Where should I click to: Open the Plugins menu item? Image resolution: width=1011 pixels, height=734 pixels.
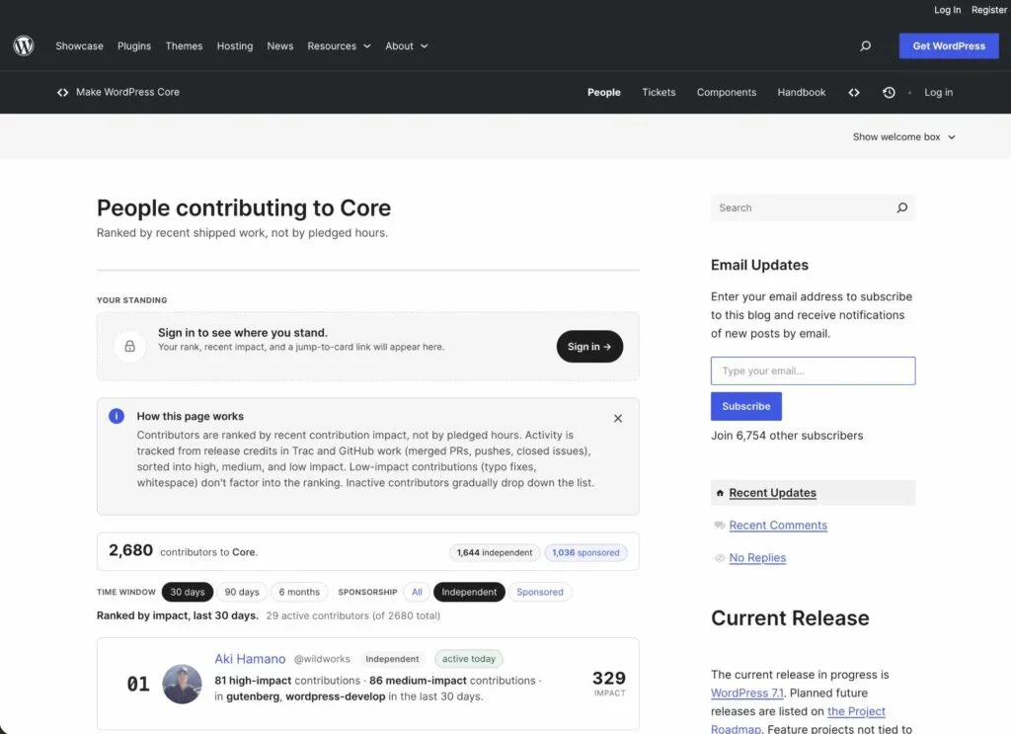134,45
